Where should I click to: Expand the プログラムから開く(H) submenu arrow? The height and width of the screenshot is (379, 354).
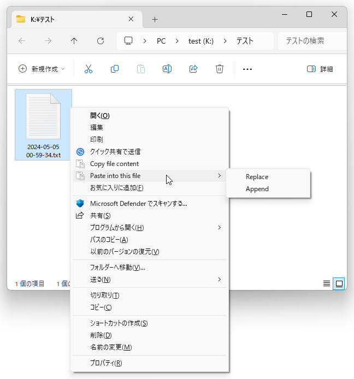pos(219,227)
